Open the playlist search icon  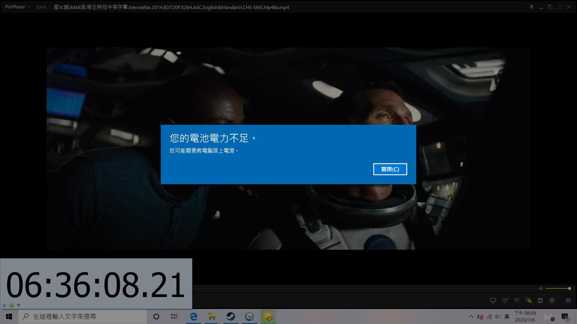[x=528, y=300]
